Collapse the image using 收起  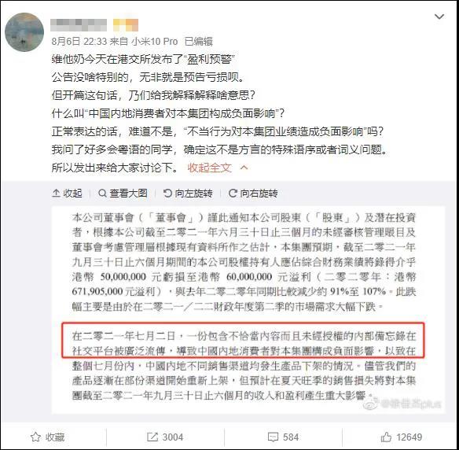pos(67,194)
